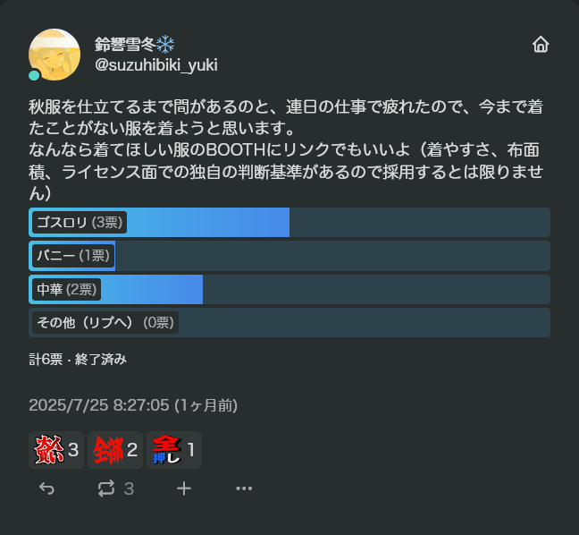Click the renote icon
The width and height of the screenshot is (579, 535).
click(106, 488)
